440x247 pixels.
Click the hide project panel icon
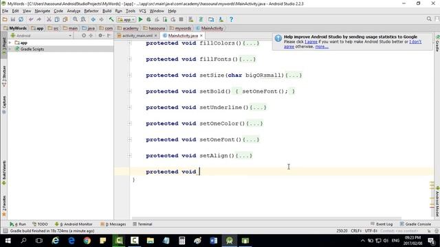(x=109, y=36)
